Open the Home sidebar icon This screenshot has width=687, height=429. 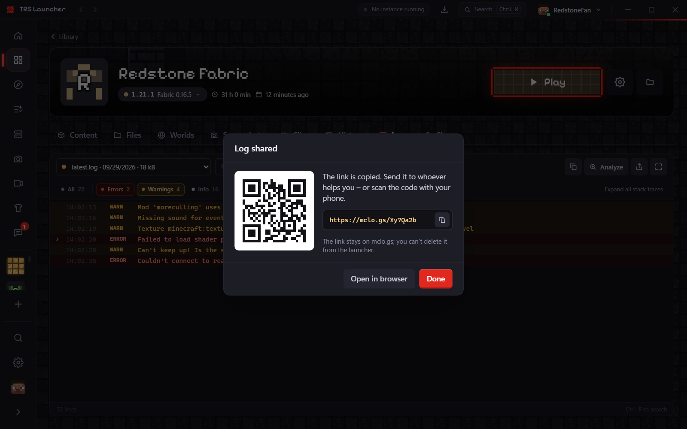18,36
